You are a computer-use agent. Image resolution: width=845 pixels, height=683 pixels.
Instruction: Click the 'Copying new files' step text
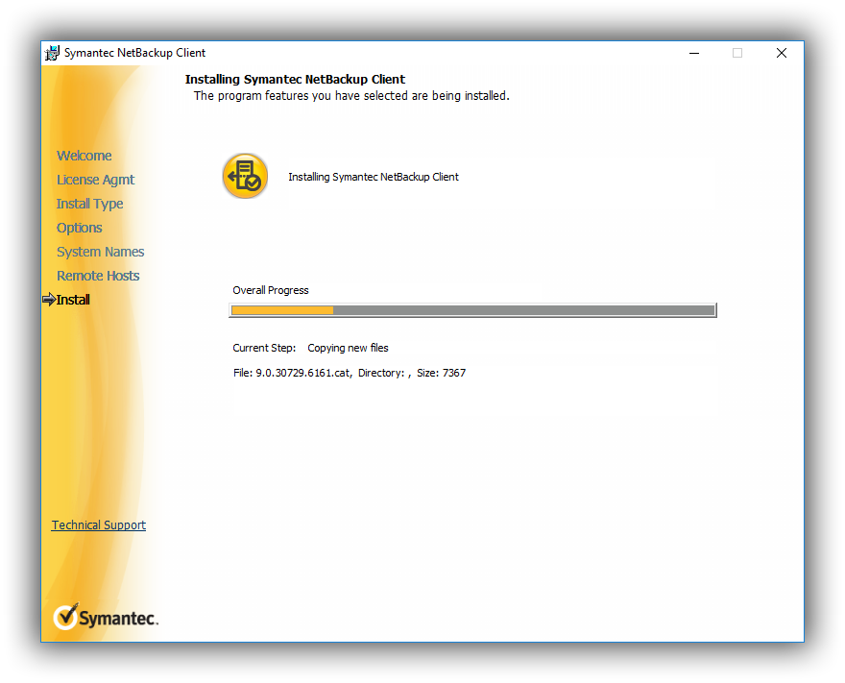tap(348, 348)
